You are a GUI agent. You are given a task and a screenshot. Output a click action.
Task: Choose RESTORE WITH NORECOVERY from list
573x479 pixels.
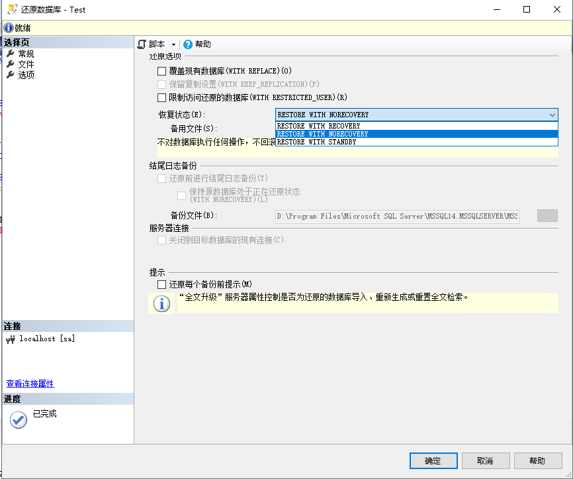coord(417,134)
